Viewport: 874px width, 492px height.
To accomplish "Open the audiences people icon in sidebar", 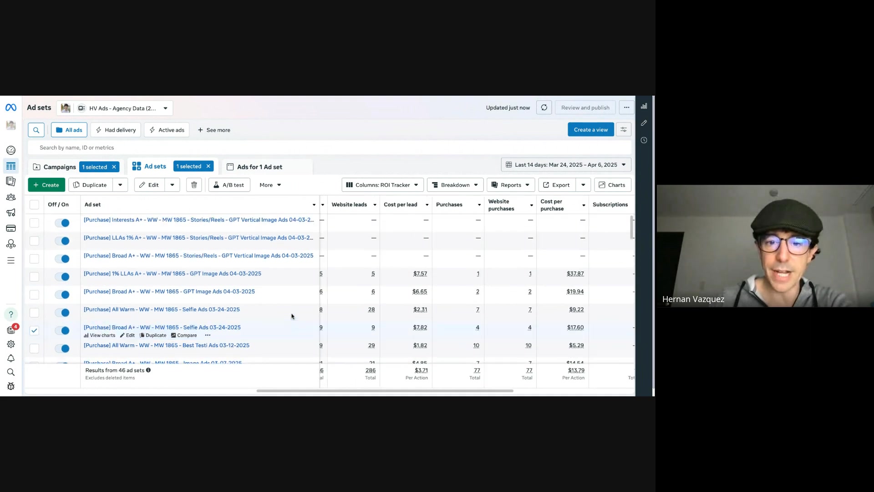I will click(11, 197).
